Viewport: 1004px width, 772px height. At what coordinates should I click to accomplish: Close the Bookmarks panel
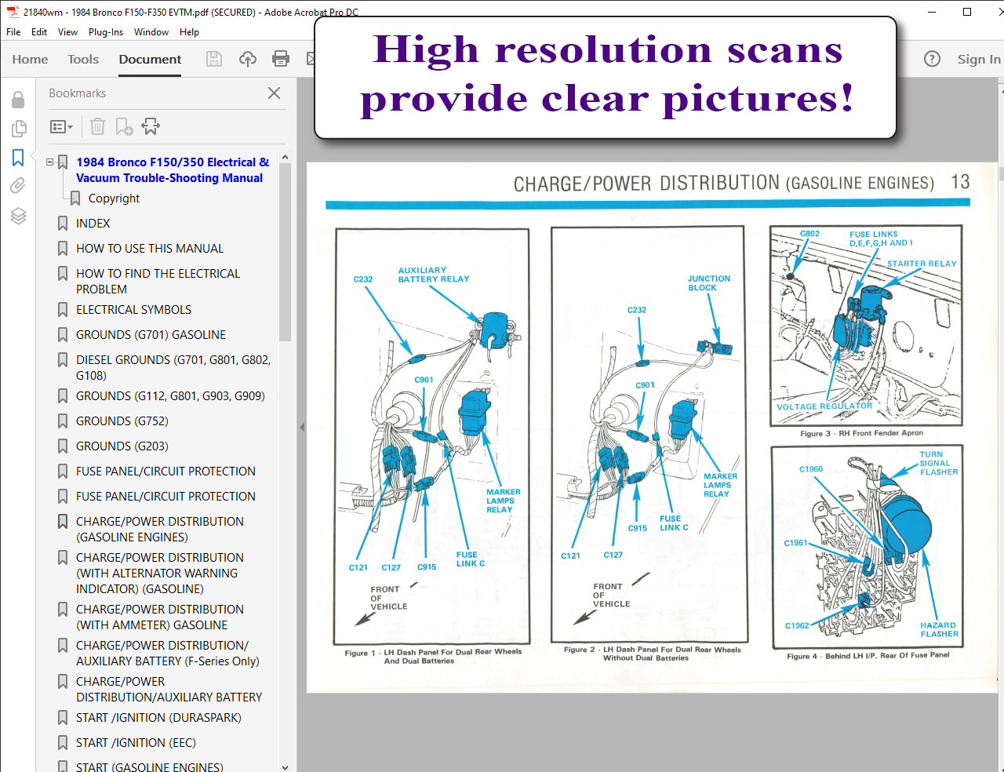(x=274, y=93)
